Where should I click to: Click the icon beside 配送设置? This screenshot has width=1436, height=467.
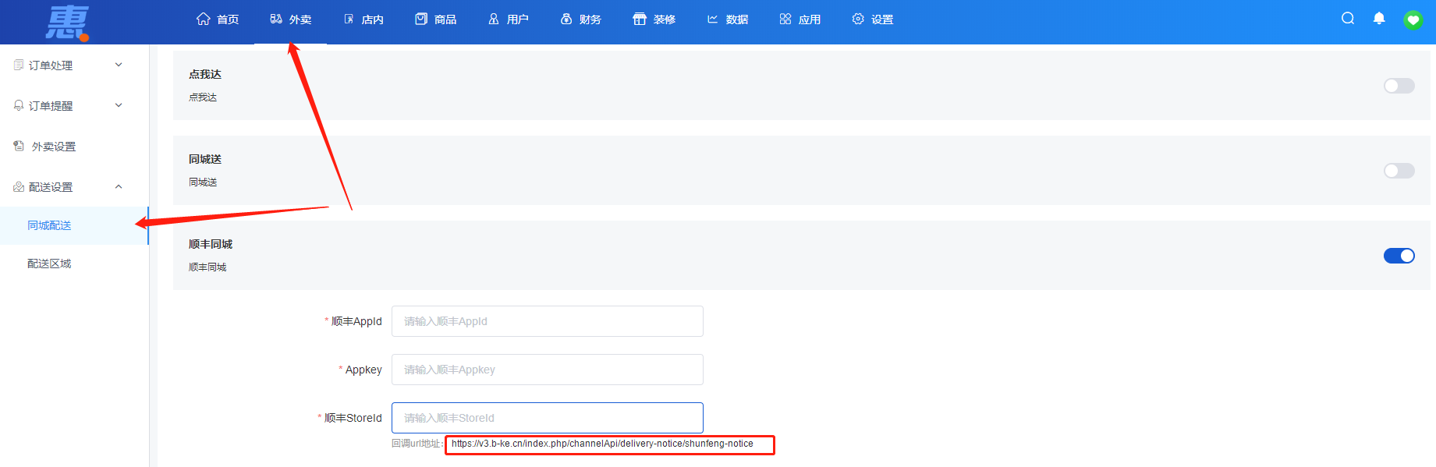pyautogui.click(x=19, y=186)
